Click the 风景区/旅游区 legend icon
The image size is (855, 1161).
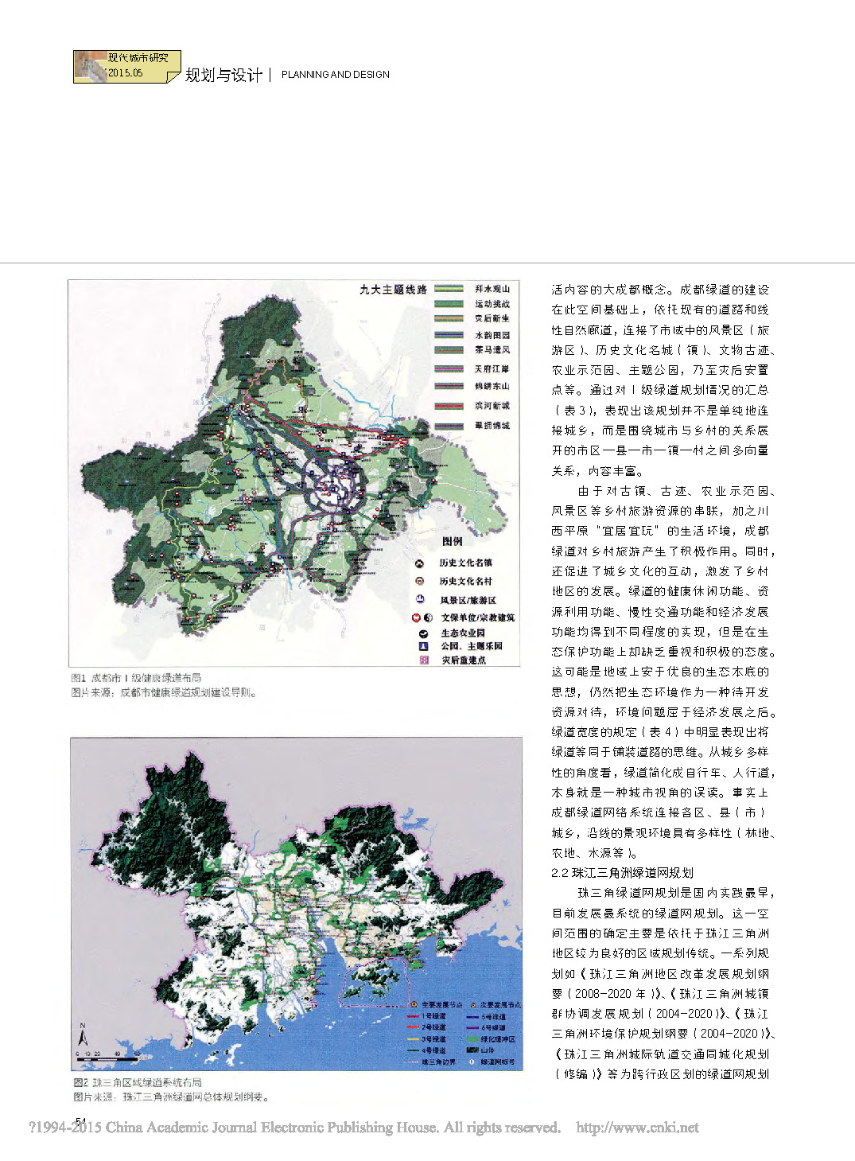[420, 599]
